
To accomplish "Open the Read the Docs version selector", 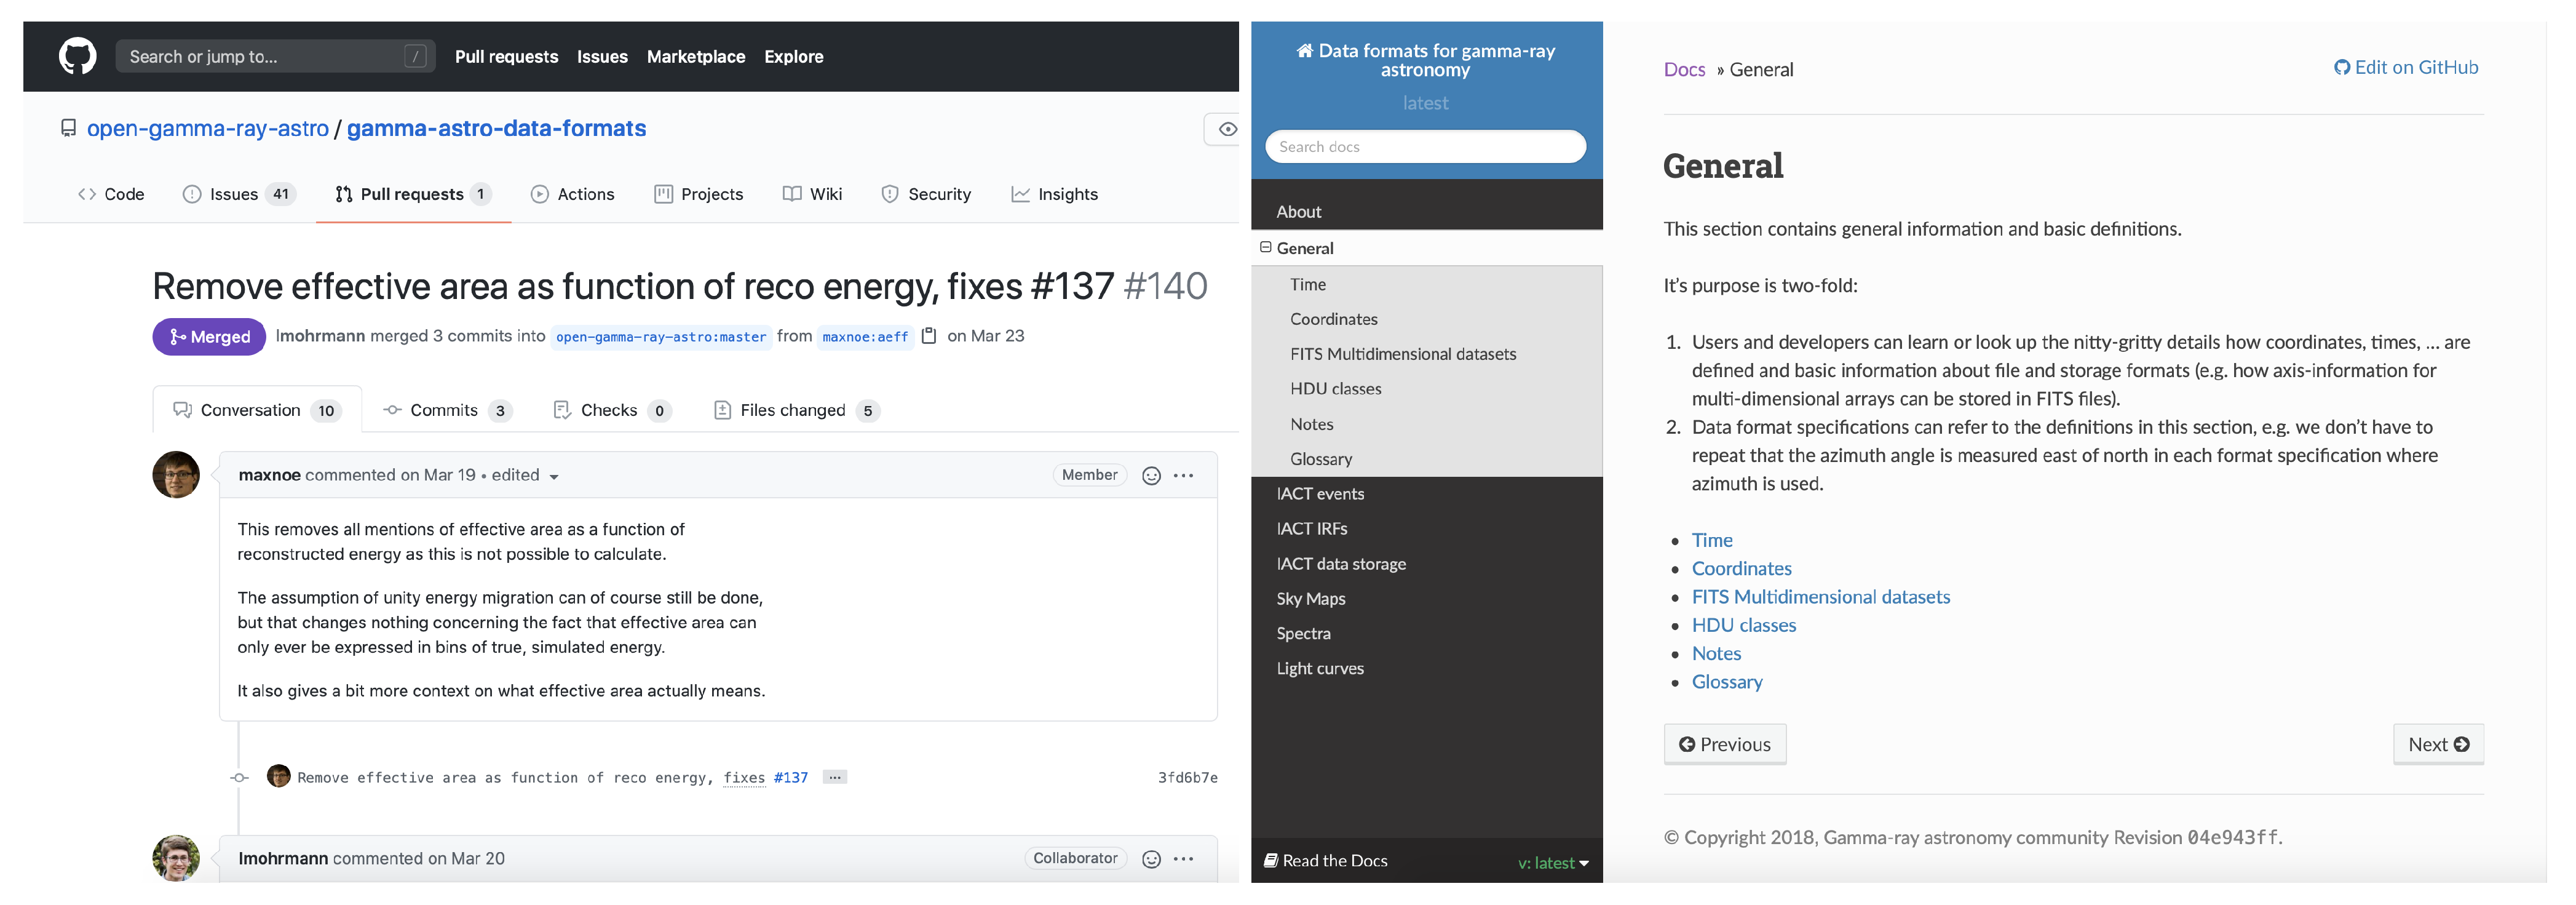I will [x=1552, y=862].
